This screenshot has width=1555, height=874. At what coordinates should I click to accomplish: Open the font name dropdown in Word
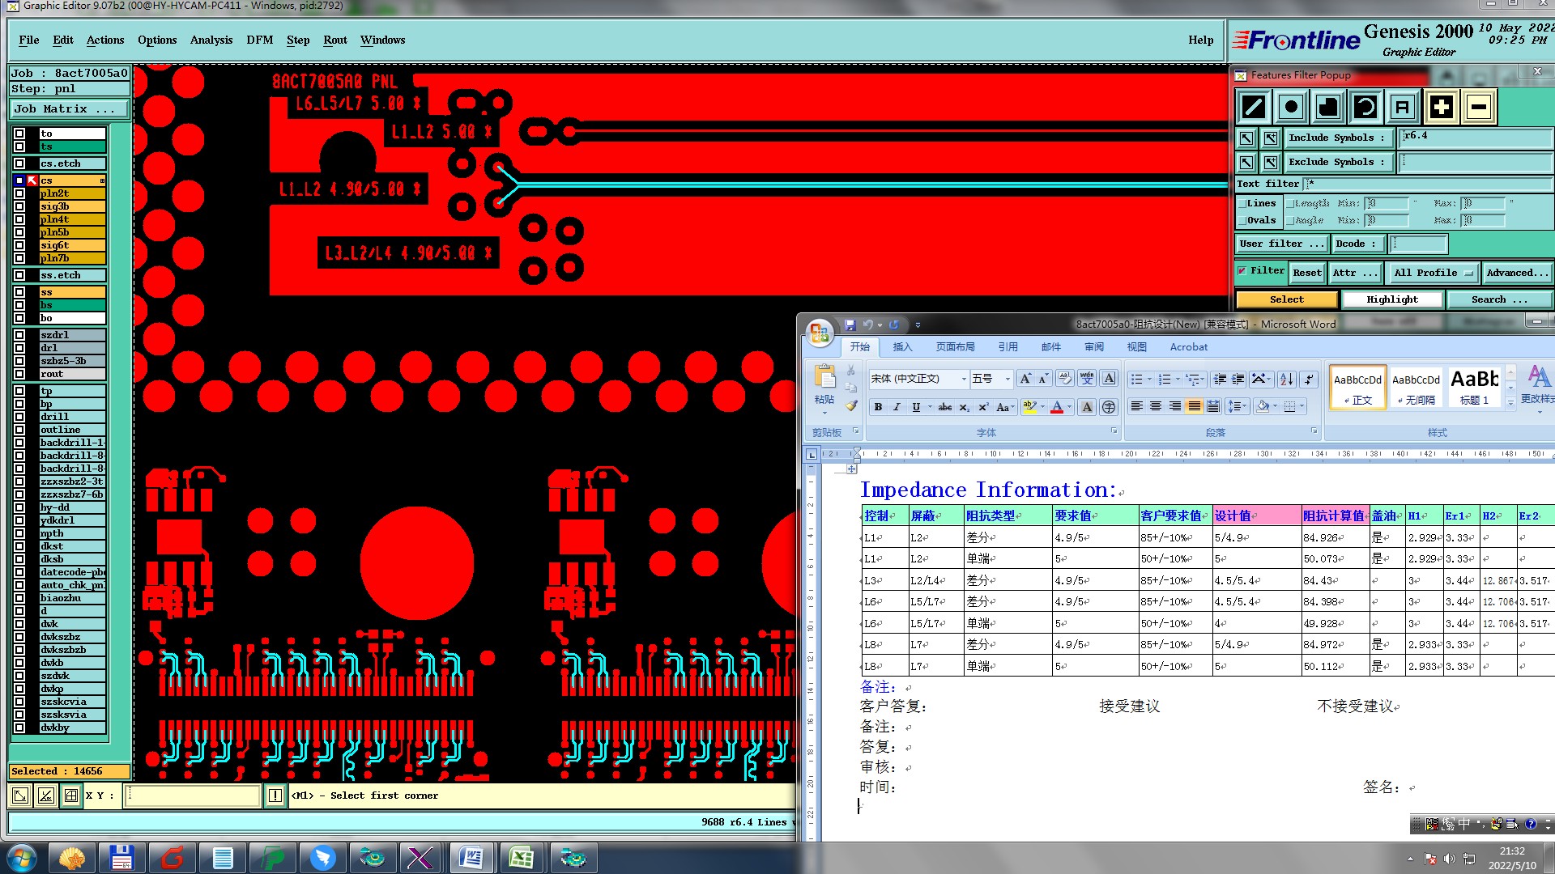964,379
